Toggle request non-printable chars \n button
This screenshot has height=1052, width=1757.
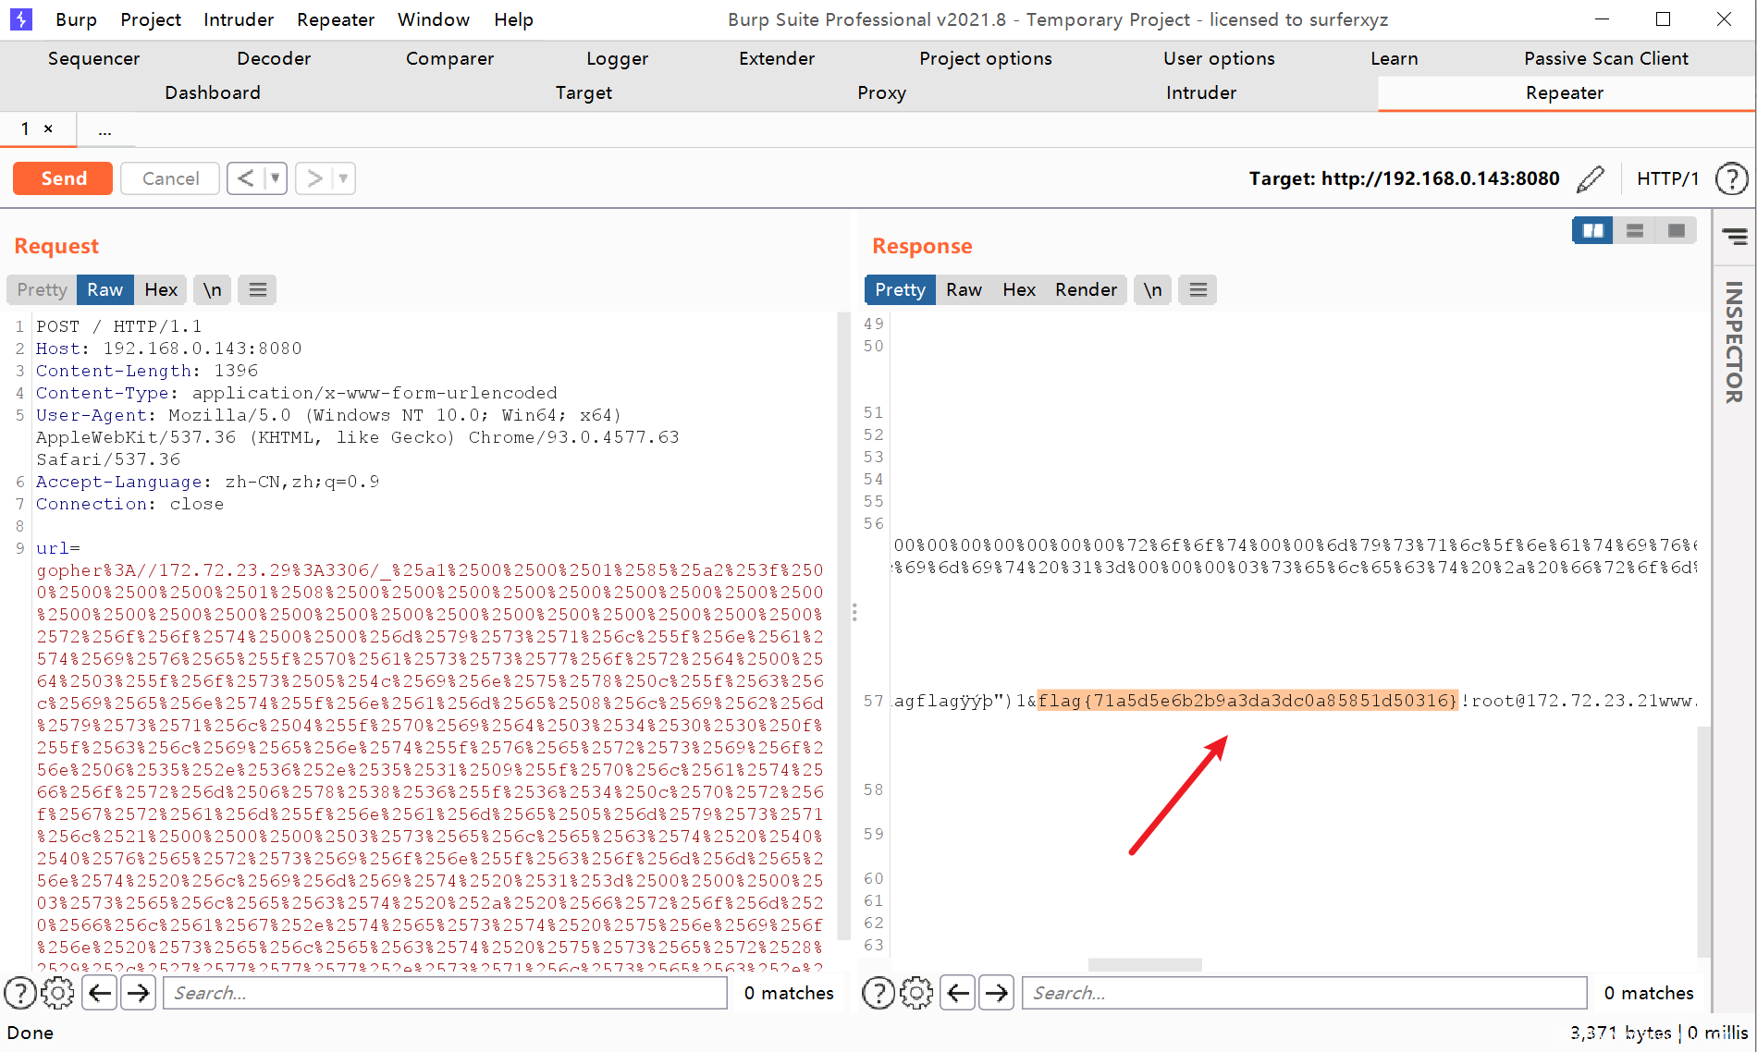213,290
